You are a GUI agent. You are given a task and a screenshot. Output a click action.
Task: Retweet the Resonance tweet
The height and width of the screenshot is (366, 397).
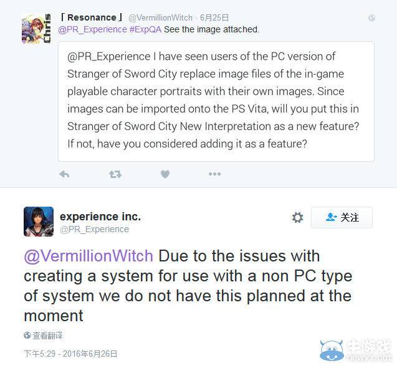(x=115, y=174)
